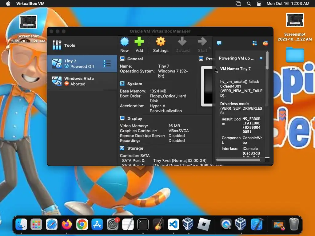Open Launchpad from the Dock
The image size is (315, 236).
tap(36, 224)
